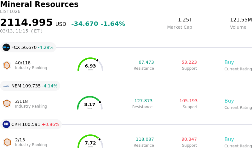252x154 pixels.
Task: Click the hexagon ranking icon beside 2/15
Action: 7,142
